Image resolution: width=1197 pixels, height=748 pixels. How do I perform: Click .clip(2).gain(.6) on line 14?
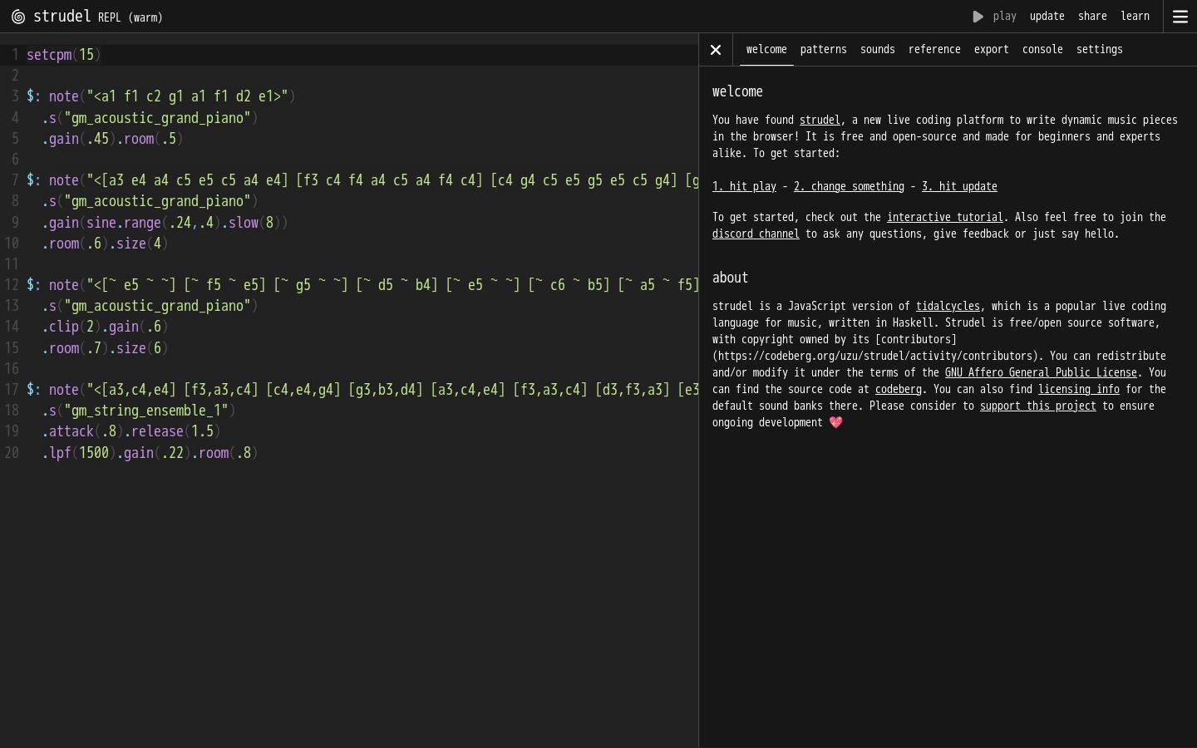105,327
